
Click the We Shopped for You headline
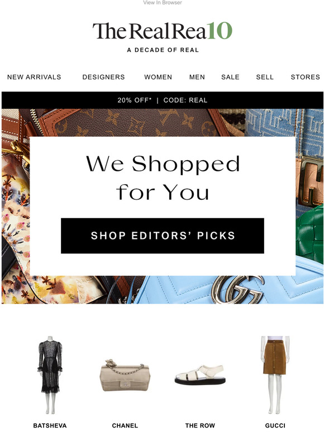(163, 177)
